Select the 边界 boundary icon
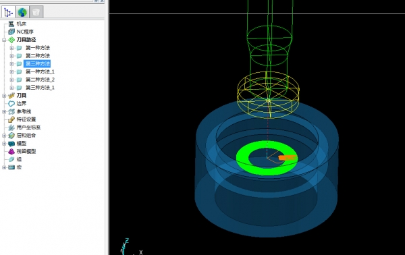405x255 pixels. click(x=11, y=104)
